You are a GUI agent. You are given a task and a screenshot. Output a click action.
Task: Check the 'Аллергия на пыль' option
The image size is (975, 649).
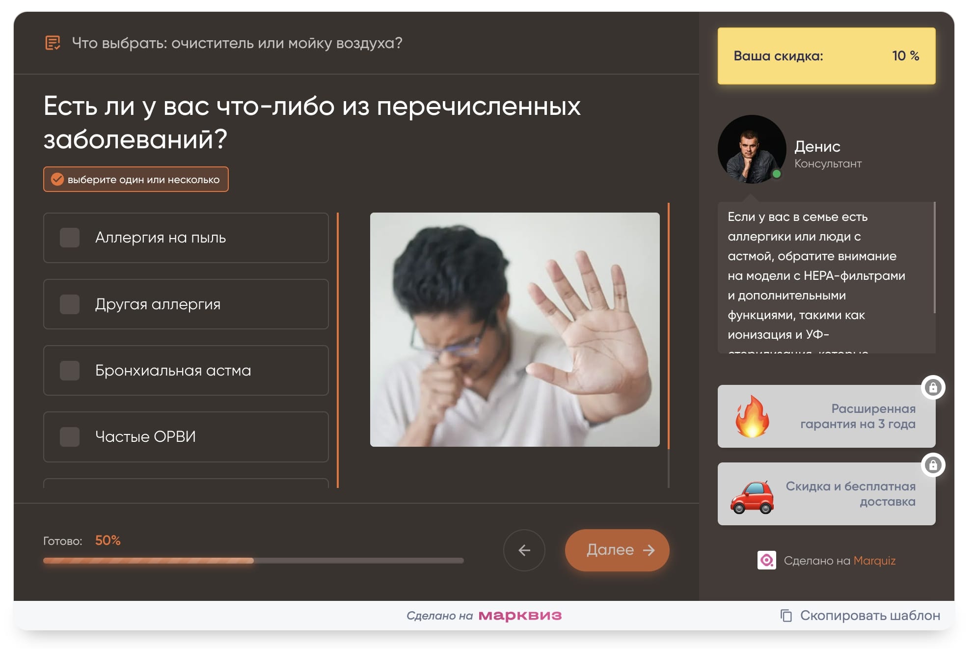[x=69, y=238]
